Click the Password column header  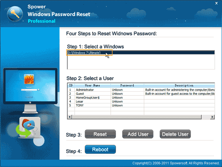[127, 85]
